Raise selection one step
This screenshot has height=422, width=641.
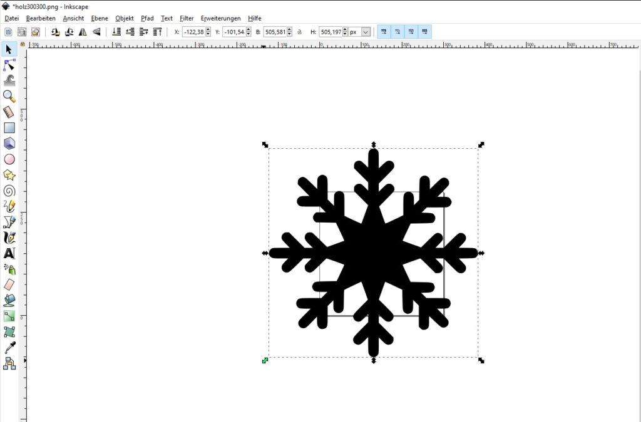tap(143, 32)
